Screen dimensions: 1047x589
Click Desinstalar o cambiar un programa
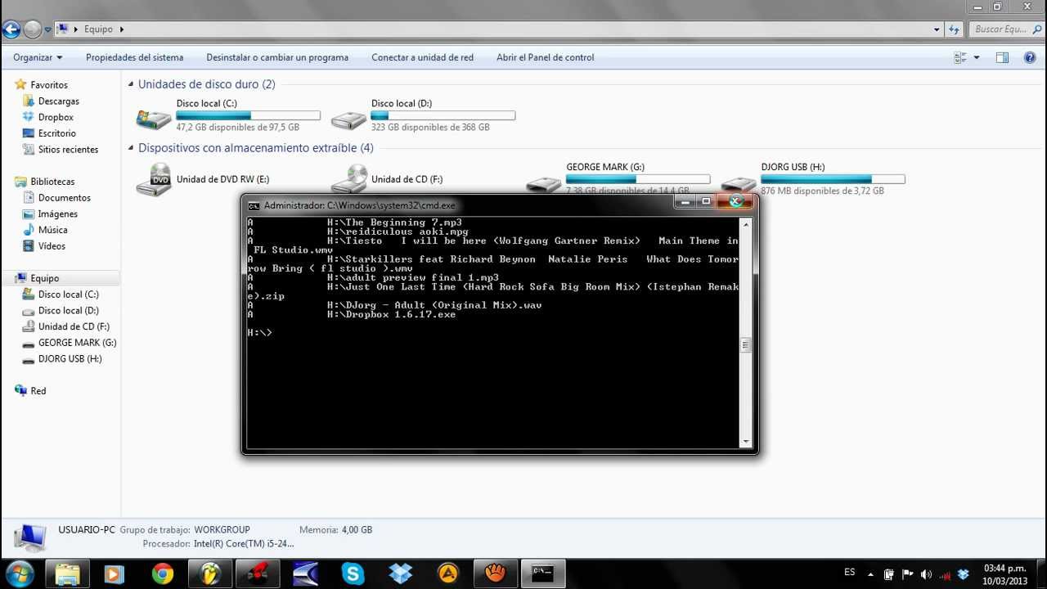(x=277, y=57)
